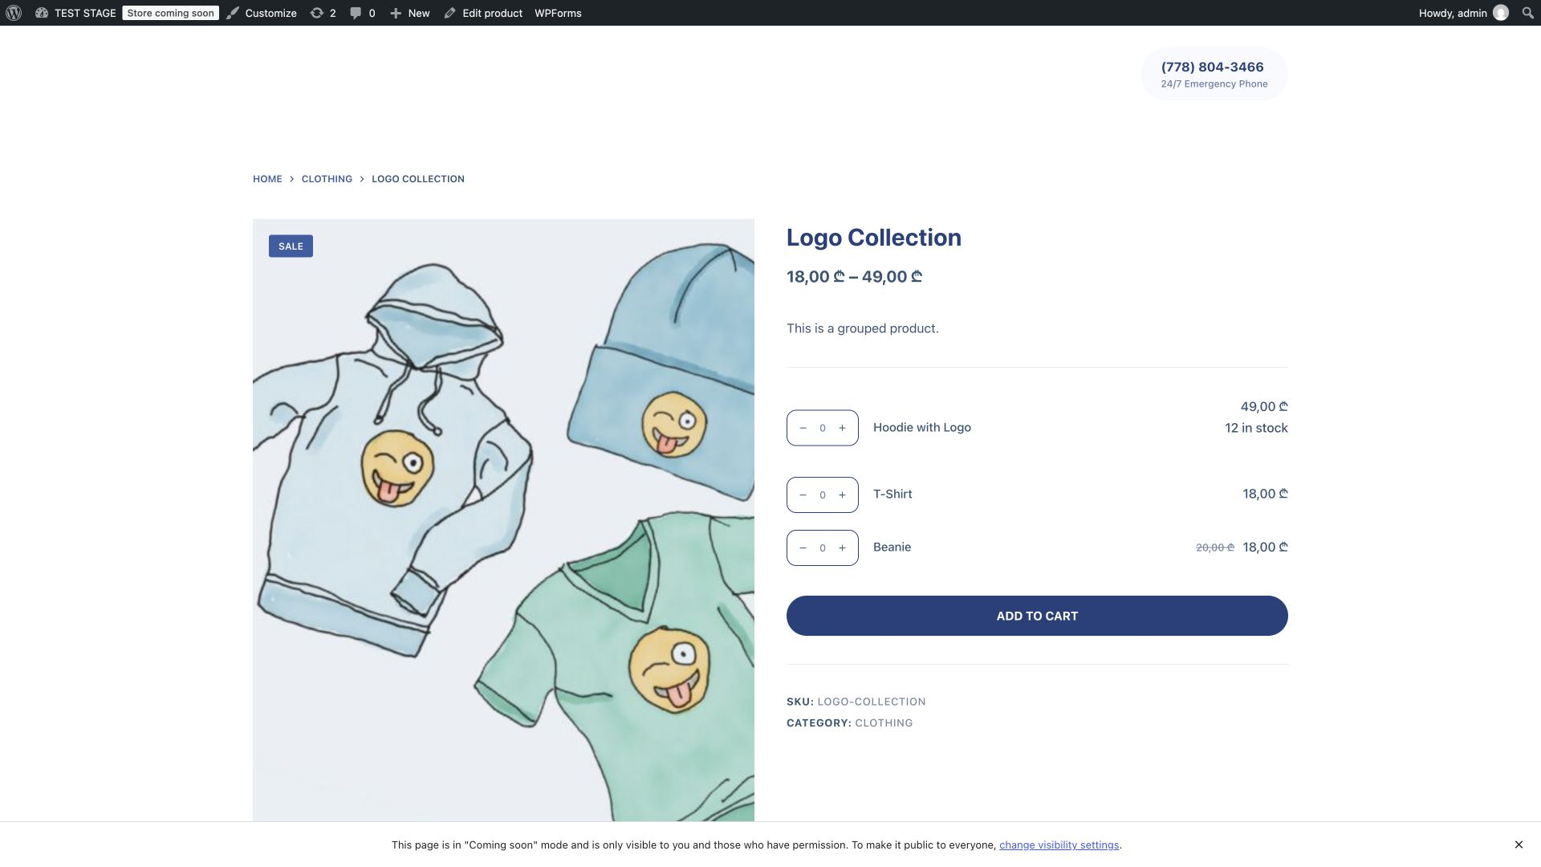Viewport: 1541px width, 867px height.
Task: Open the T-Shirt product link
Action: click(x=892, y=495)
